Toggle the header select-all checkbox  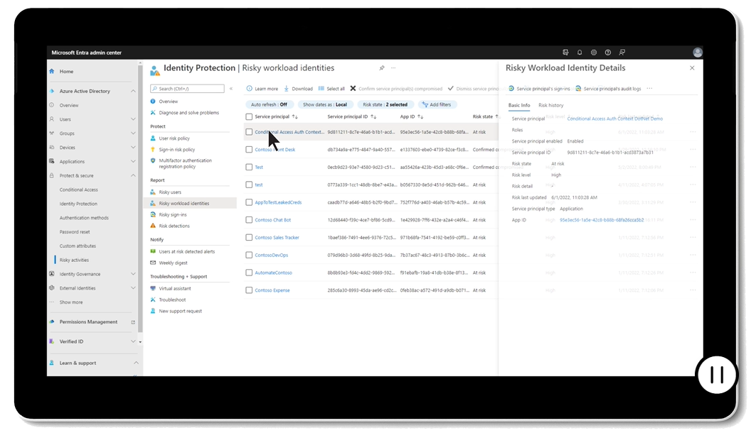[x=249, y=116]
